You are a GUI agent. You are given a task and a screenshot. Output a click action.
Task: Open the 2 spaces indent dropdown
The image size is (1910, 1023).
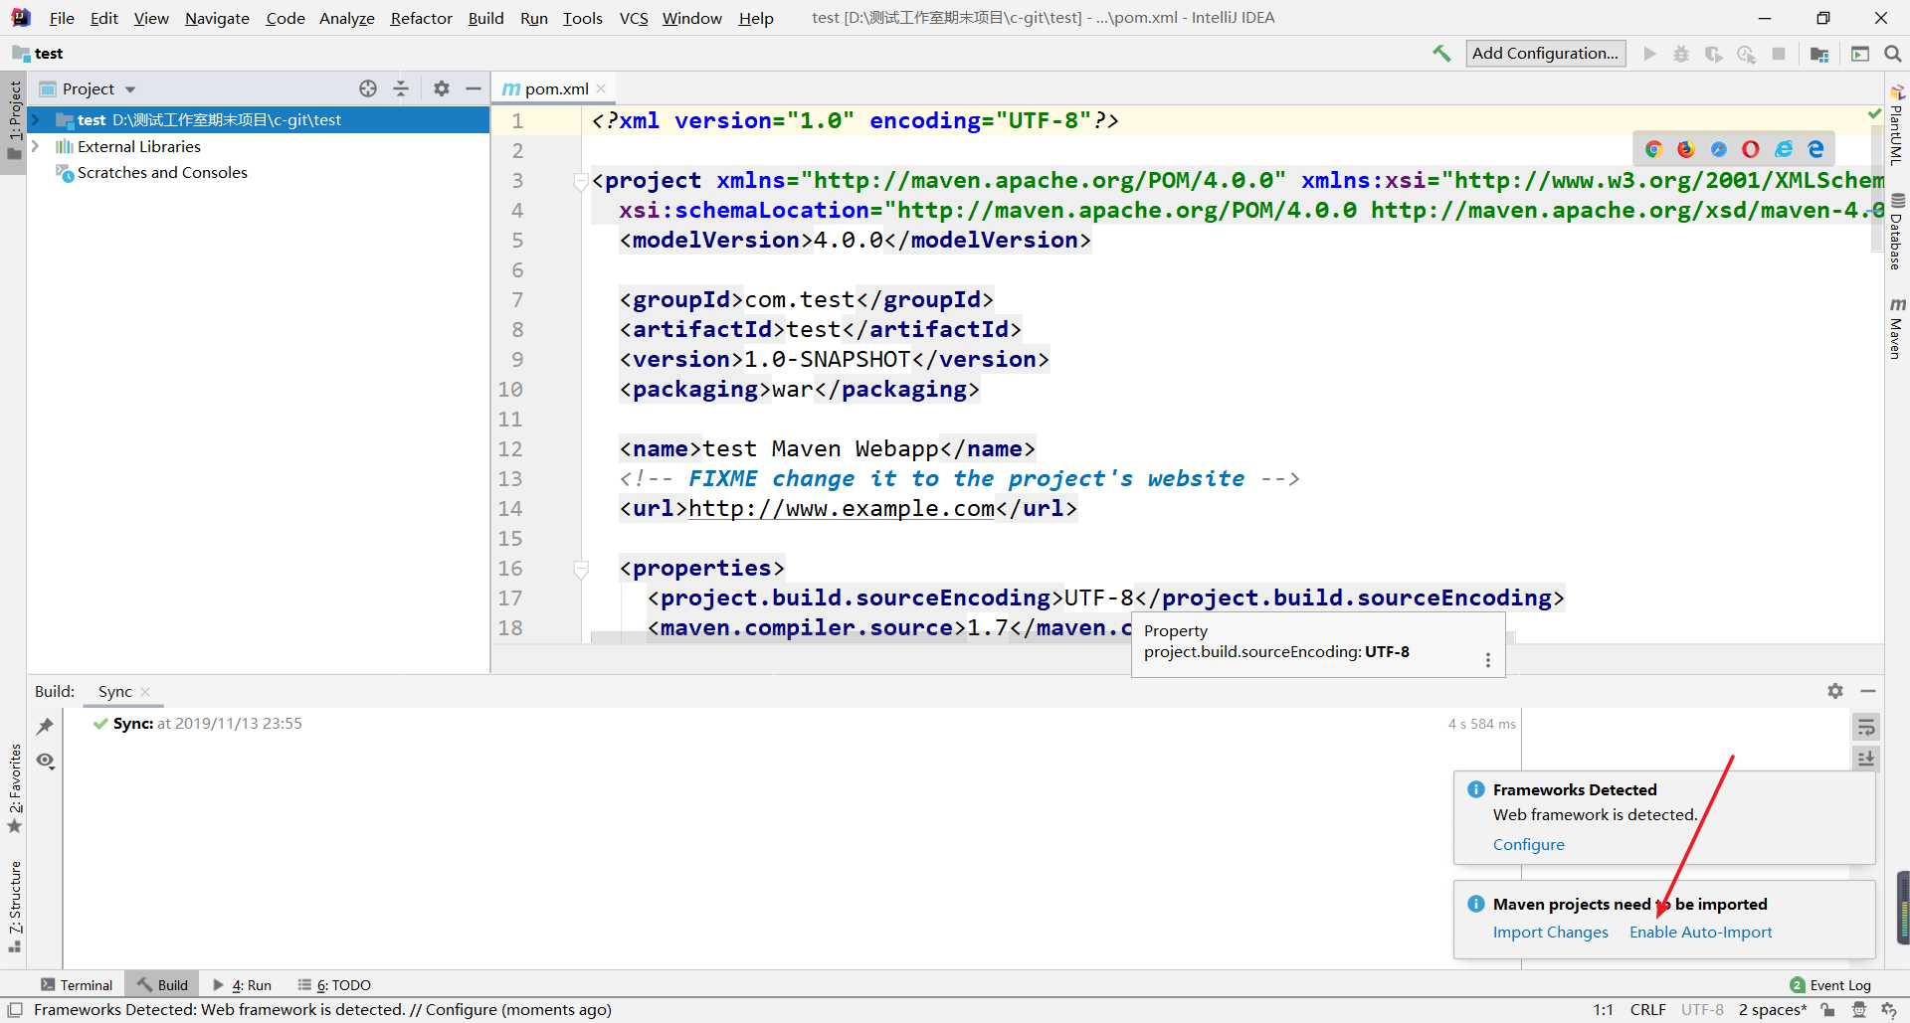pos(1773,1010)
